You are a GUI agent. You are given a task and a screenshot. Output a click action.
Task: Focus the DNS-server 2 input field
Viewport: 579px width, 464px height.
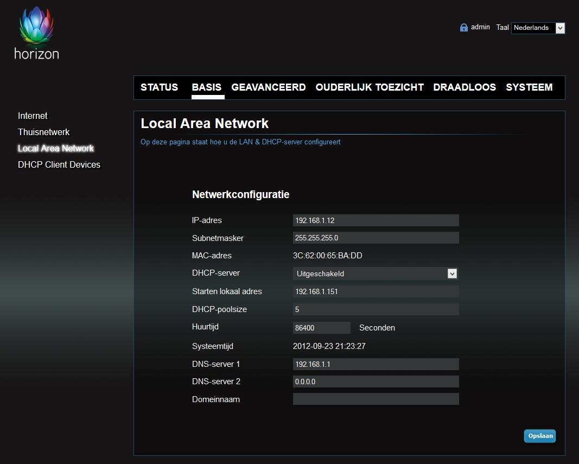point(376,382)
